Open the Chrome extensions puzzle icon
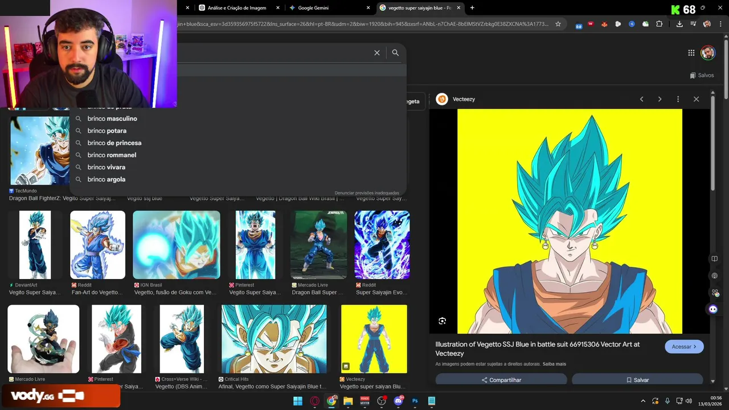 660,24
